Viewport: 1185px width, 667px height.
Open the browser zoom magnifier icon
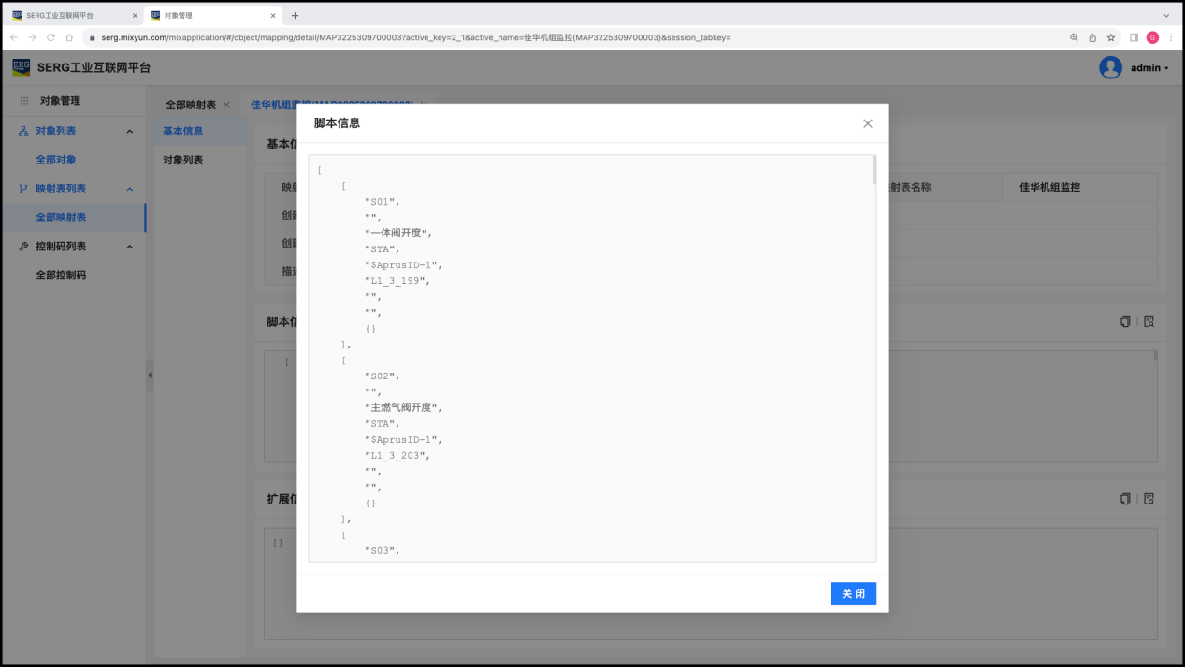[1074, 37]
